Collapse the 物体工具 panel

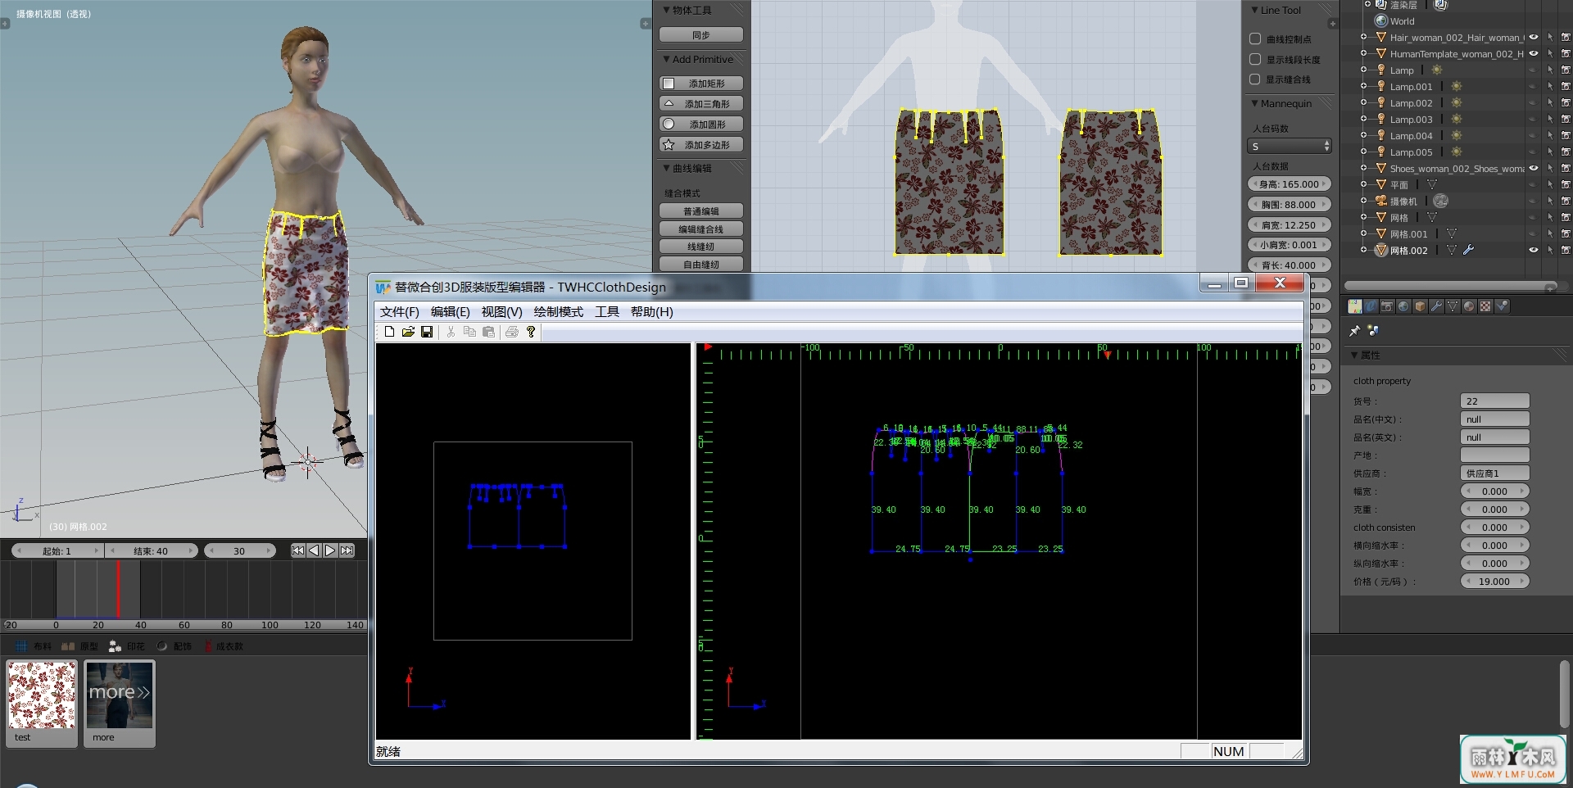pos(667,11)
